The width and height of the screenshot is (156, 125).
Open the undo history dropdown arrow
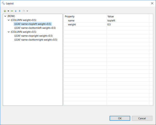coord(27,11)
